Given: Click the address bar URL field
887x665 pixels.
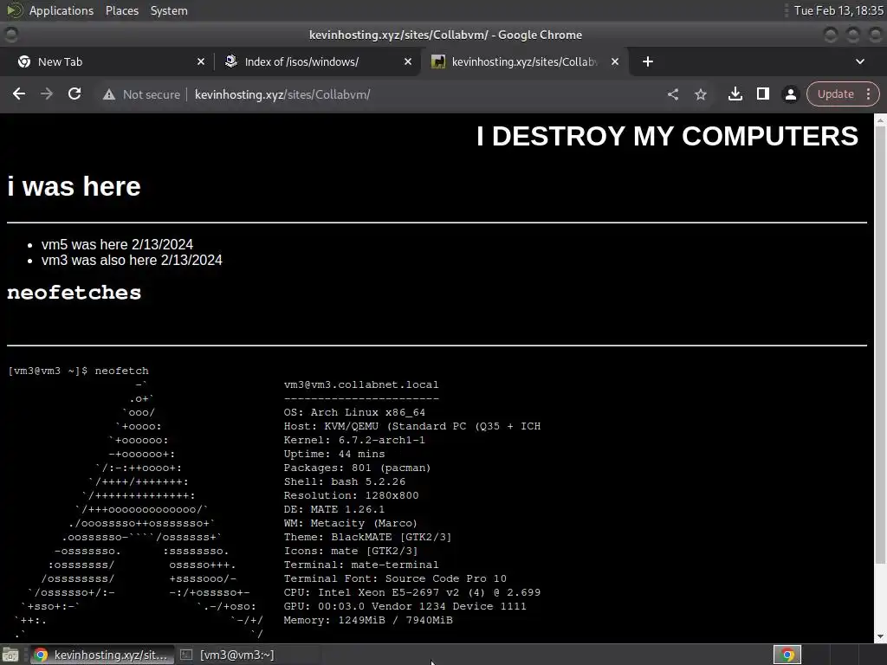Looking at the screenshot, I should click(x=424, y=94).
